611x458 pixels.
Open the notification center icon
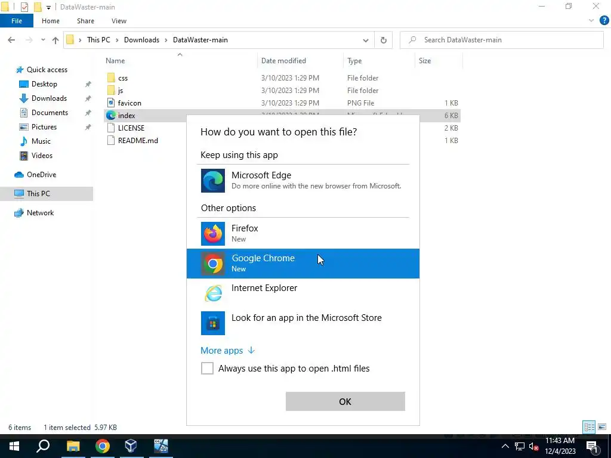[593, 447]
